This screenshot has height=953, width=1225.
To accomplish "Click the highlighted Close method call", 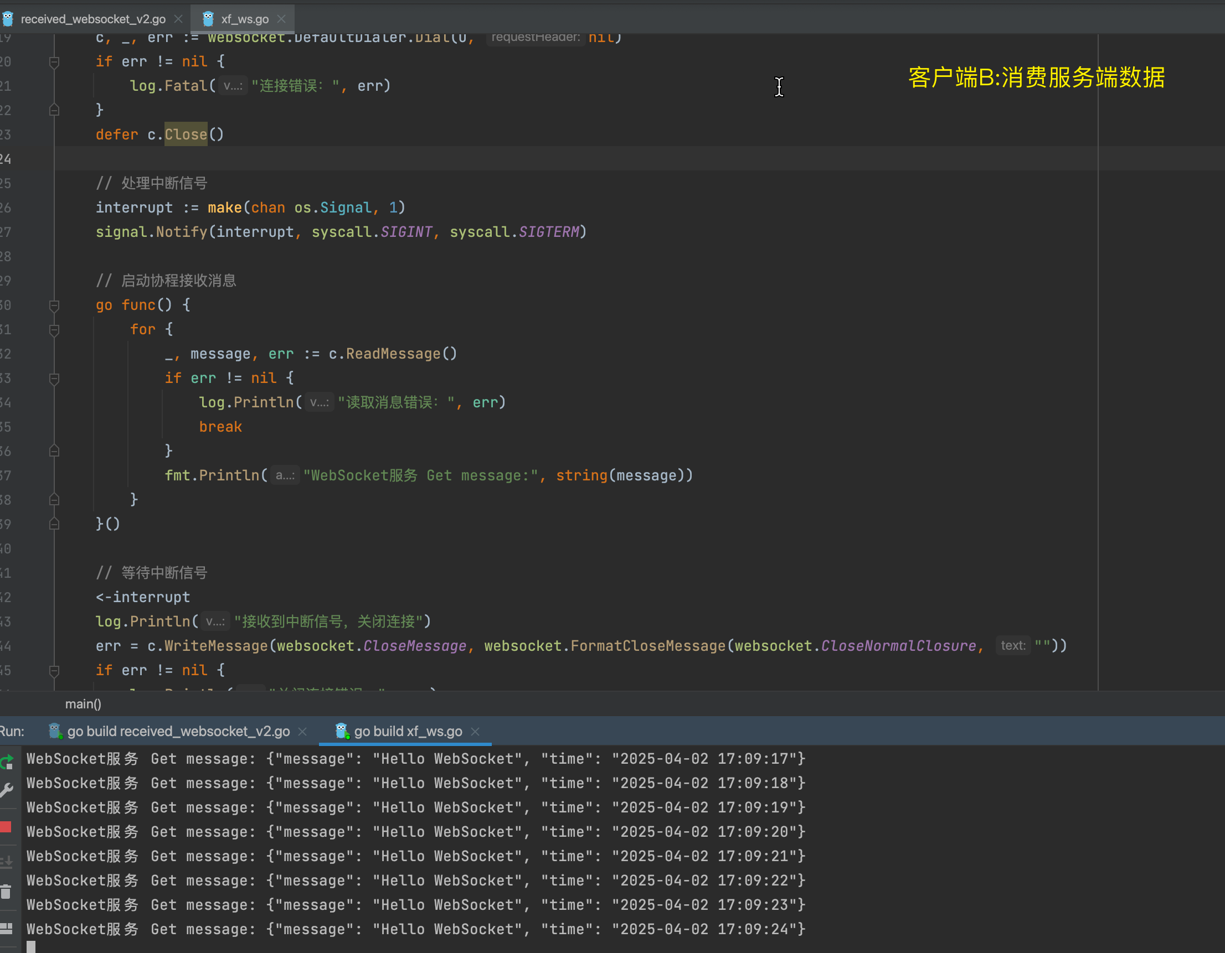I will [186, 134].
